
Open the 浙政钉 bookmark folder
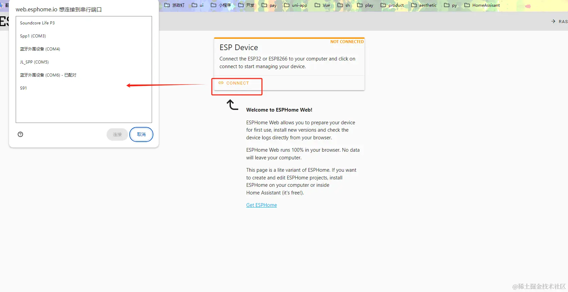pyautogui.click(x=174, y=5)
